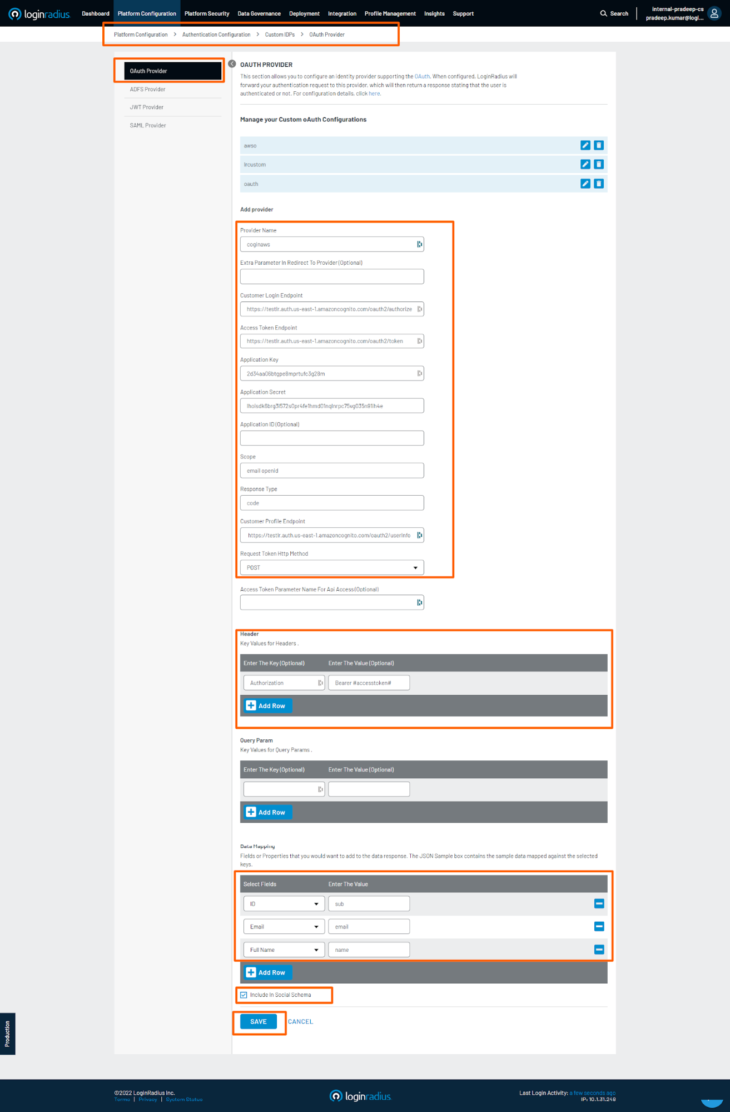Screen dimensions: 730x1112
Task: Click the SAVE button
Action: pyautogui.click(x=258, y=1021)
